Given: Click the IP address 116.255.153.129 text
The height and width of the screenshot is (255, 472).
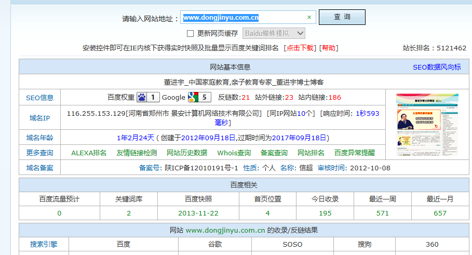Looking at the screenshot, I should click(x=96, y=114).
